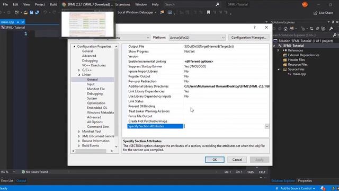The height and width of the screenshot is (191, 339).
Task: Select VC++ Directories in the tree
Action: [x=94, y=65]
